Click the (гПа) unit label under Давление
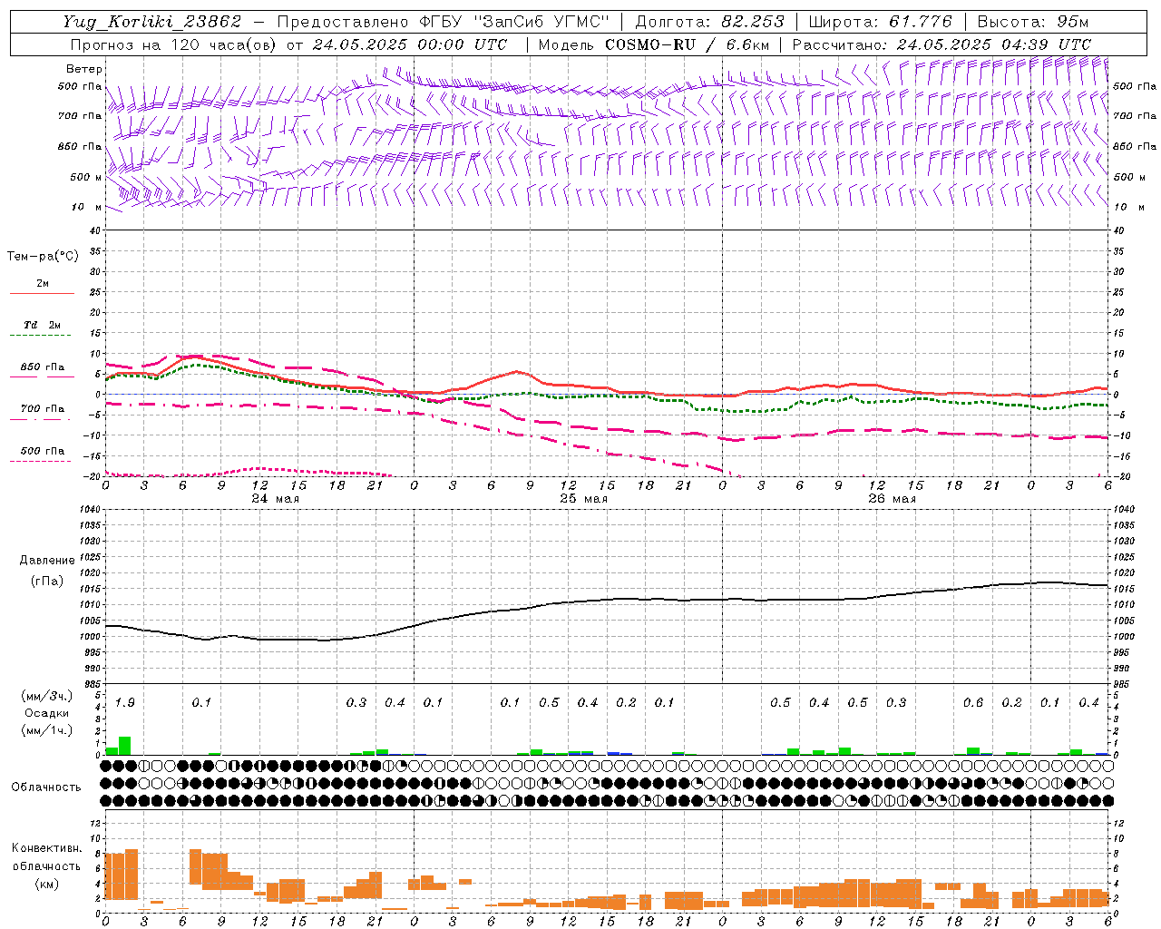Screen dimensions: 1161x929 pos(47,581)
